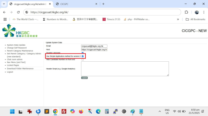The image size is (208, 116).
Task: Open Set Parent Category / Category Admin link
Action: pyautogui.click(x=24, y=55)
